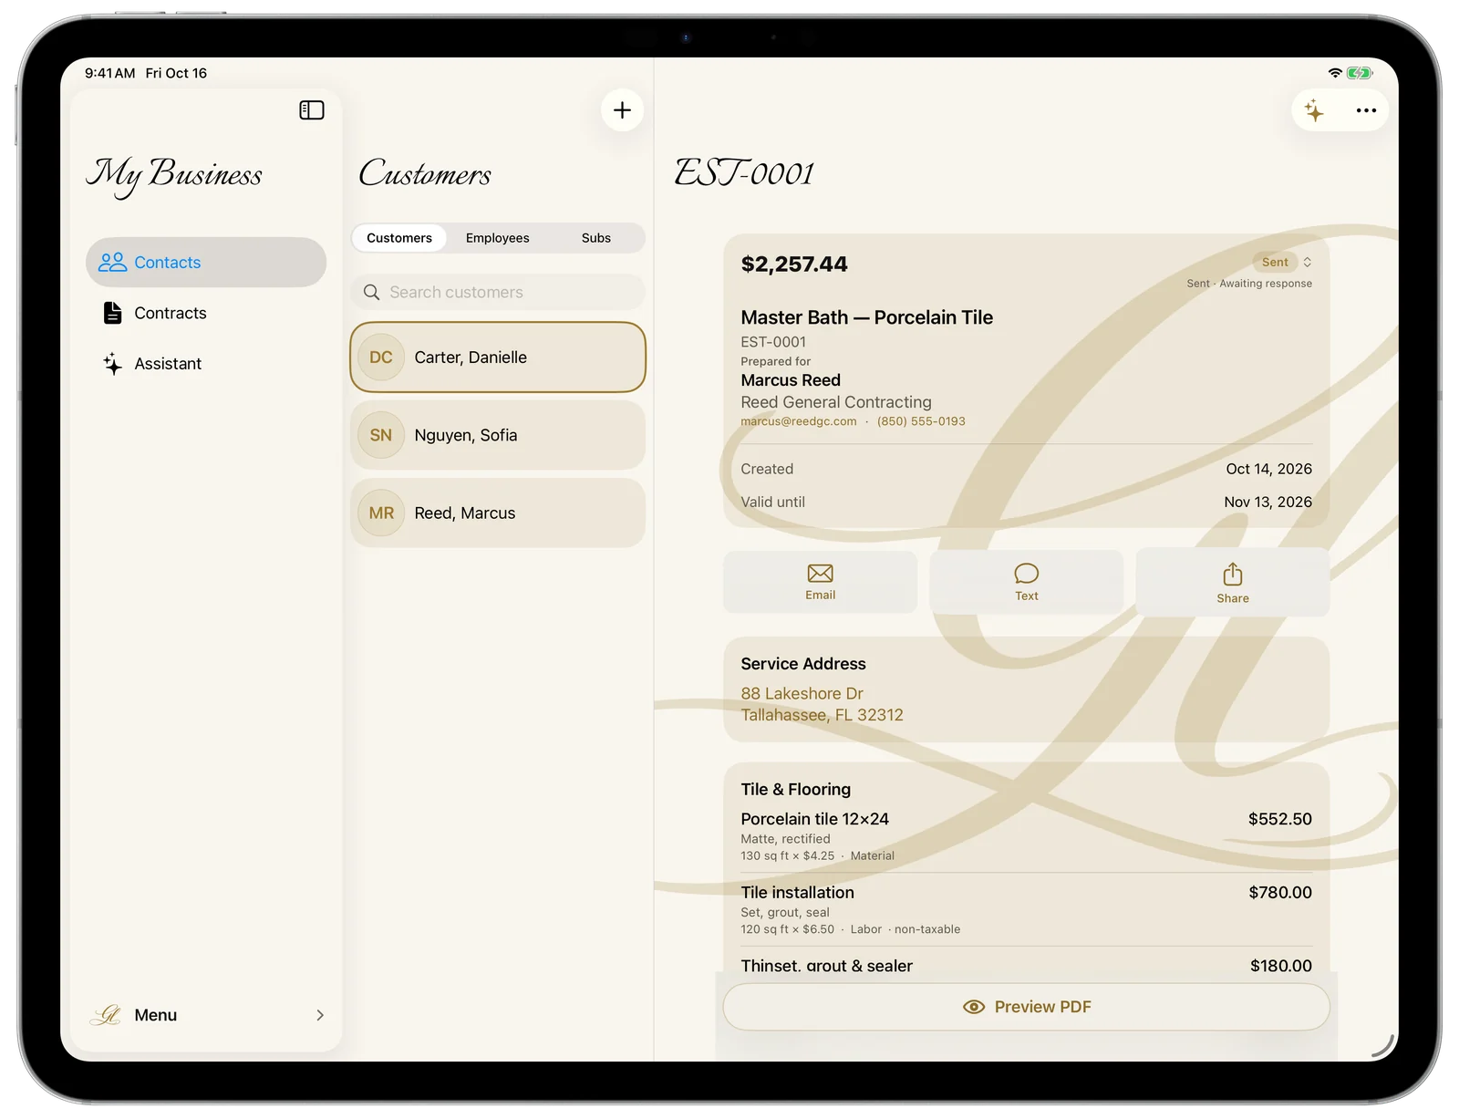1459x1119 pixels.
Task: Open the sparkle assistant in top toolbar
Action: [x=1314, y=110]
